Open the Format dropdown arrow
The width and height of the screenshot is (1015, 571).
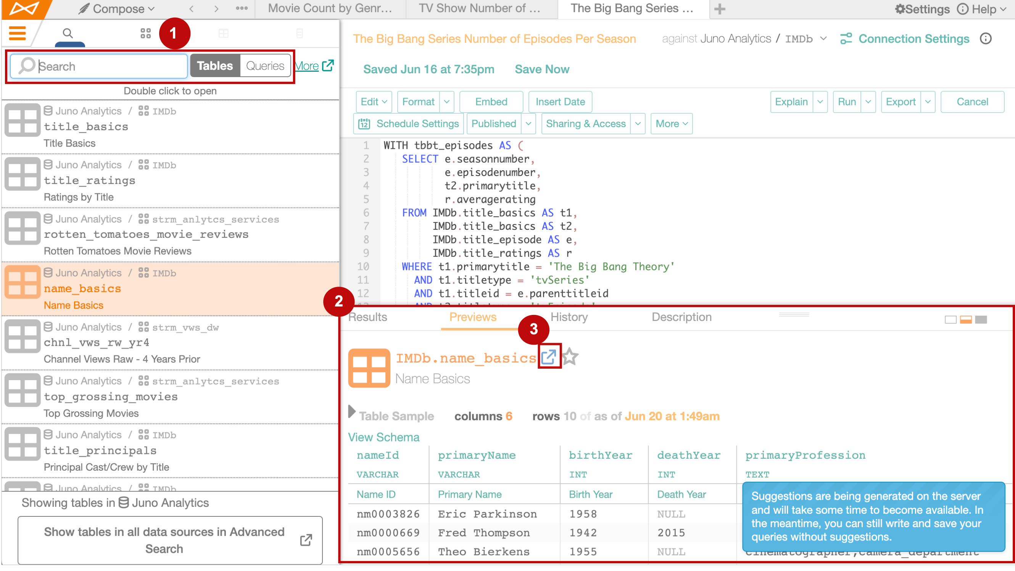446,102
